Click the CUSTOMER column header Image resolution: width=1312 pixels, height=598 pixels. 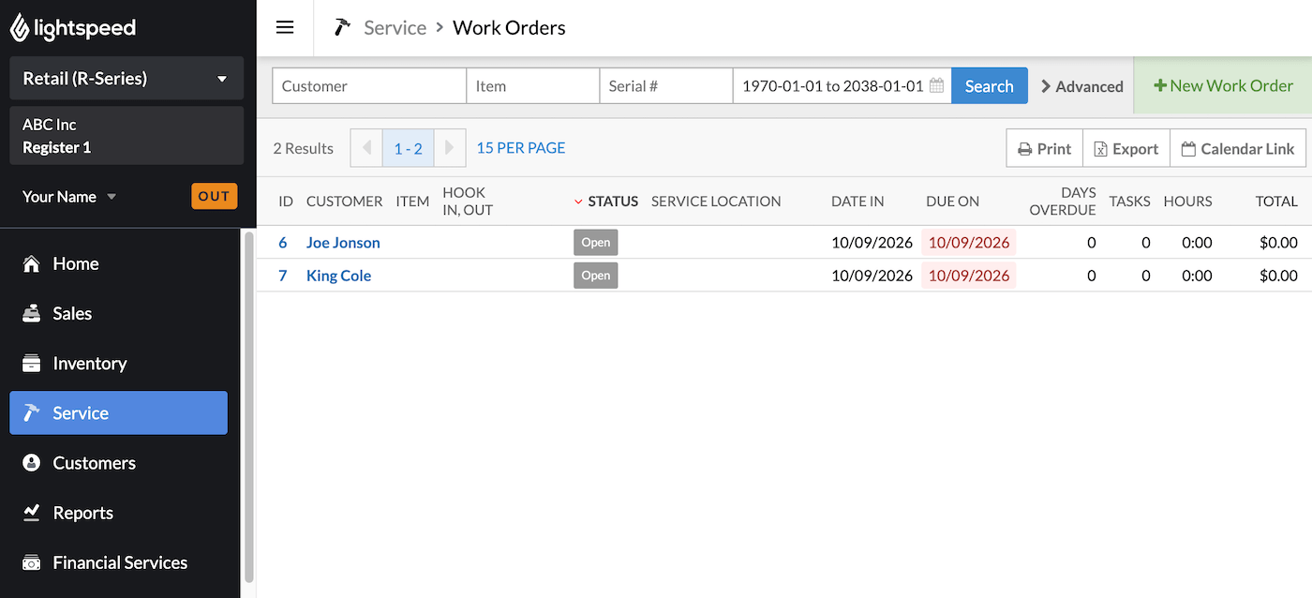click(344, 202)
